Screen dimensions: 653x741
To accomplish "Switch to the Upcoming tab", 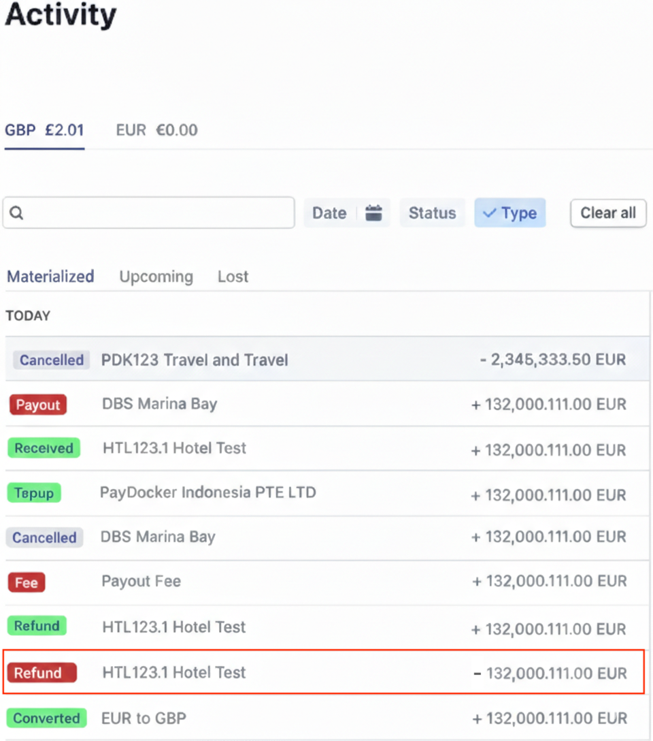I will point(156,277).
